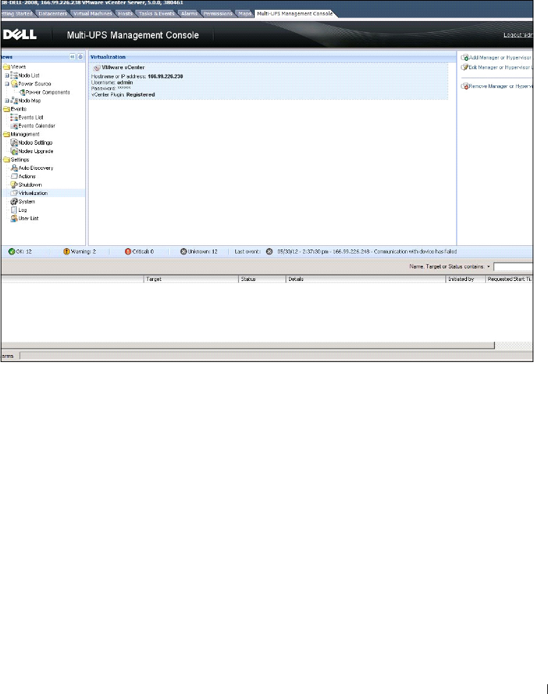Open Nodes Upgrade in the tree
This screenshot has width=548, height=694.
[36, 151]
